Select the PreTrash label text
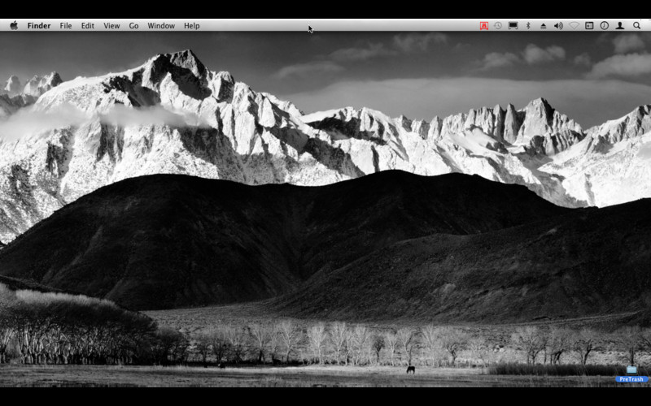This screenshot has width=651, height=406. point(631,379)
